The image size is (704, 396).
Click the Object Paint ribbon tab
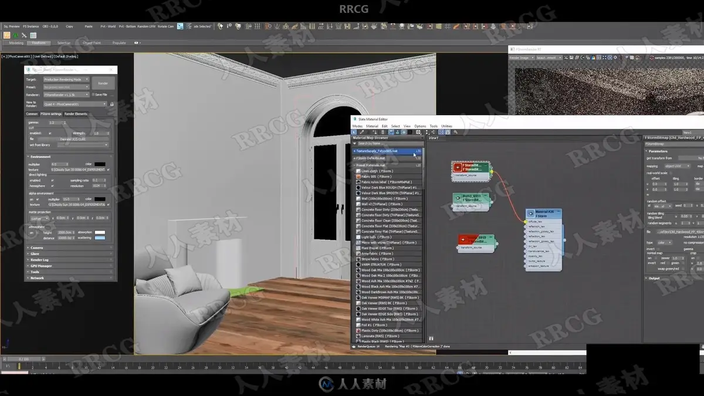point(92,43)
